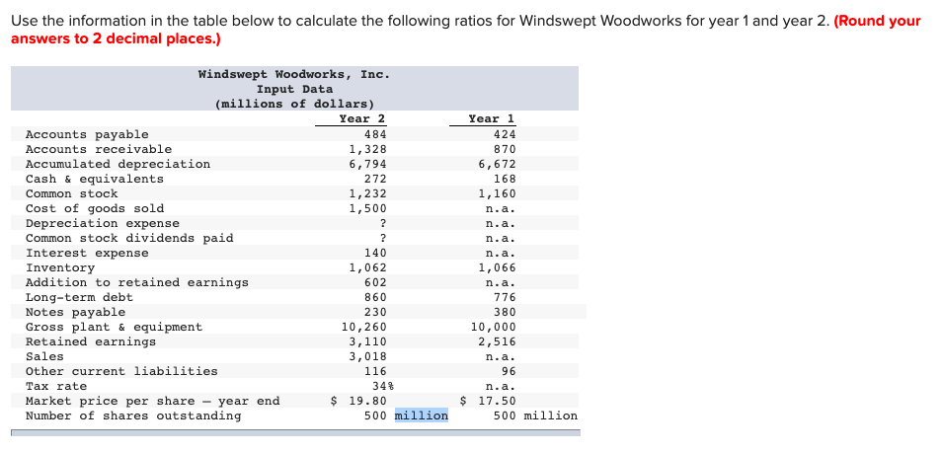The image size is (942, 453).
Task: Click the "Interest expense" row label
Action: (x=87, y=253)
